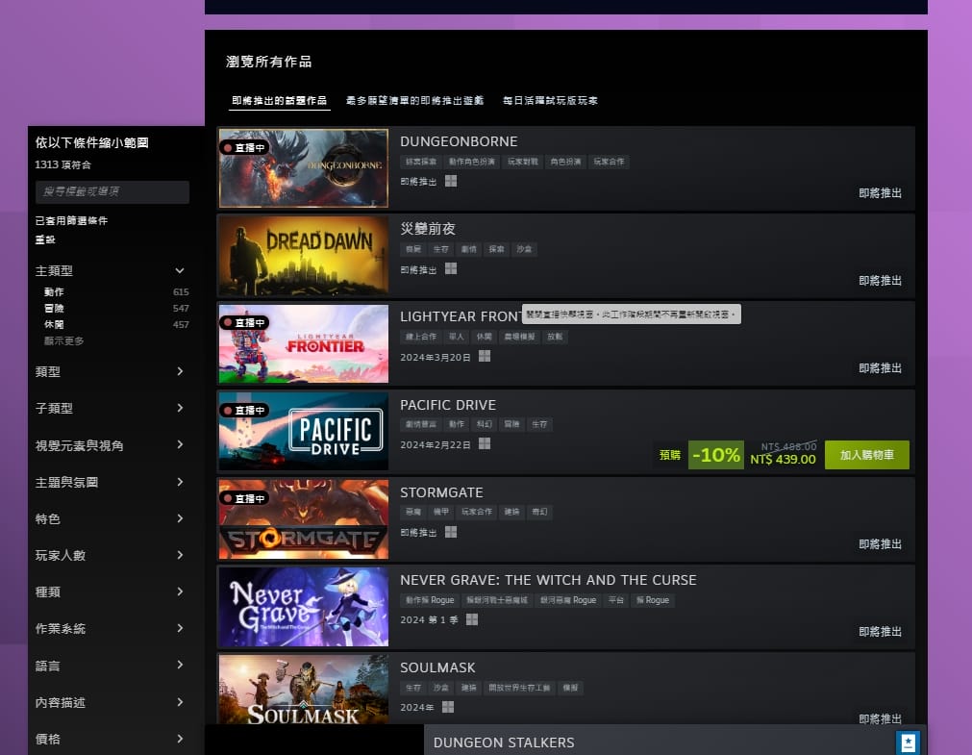Expand the 玩家人數 filter section
This screenshot has width=972, height=755.
(180, 555)
